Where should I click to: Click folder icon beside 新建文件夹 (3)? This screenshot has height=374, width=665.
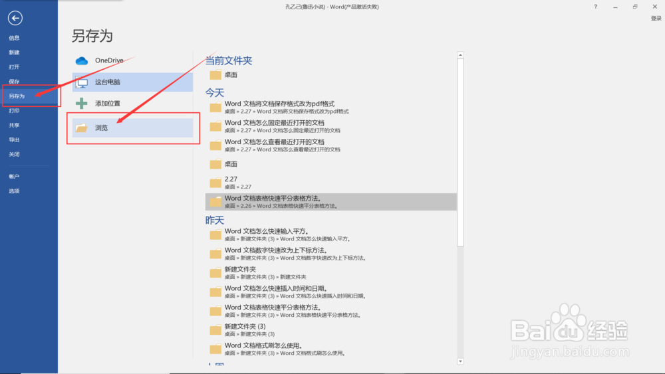(215, 330)
